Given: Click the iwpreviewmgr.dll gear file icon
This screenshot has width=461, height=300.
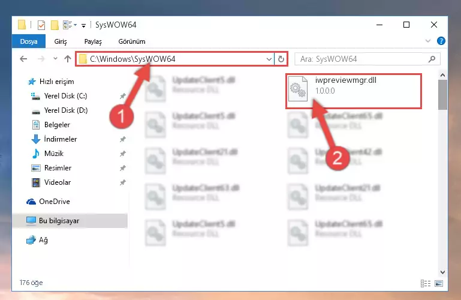Looking at the screenshot, I should point(298,89).
